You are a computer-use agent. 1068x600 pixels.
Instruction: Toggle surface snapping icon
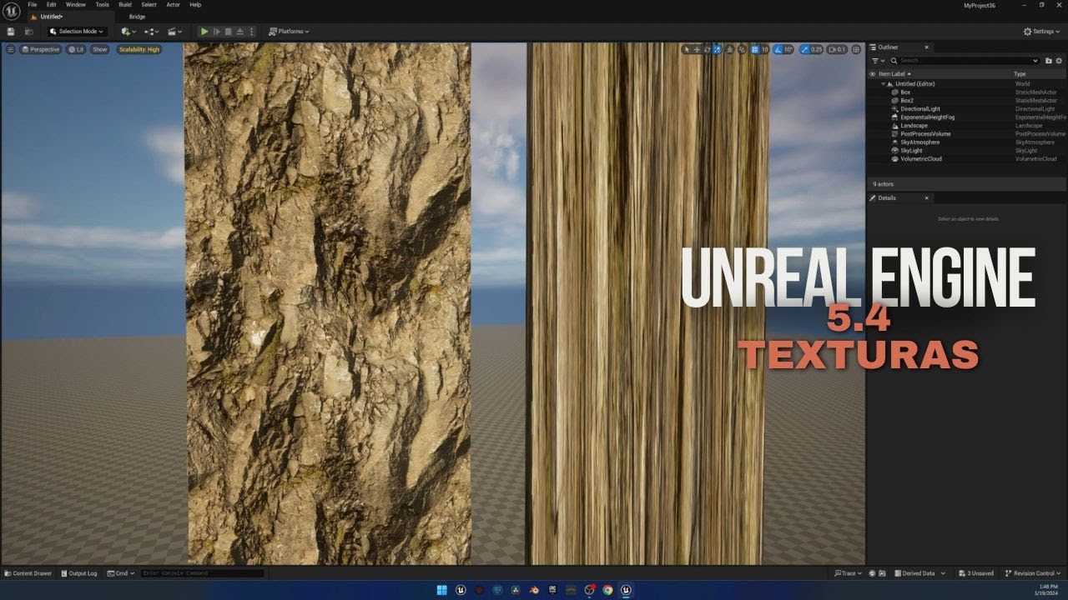click(x=742, y=49)
